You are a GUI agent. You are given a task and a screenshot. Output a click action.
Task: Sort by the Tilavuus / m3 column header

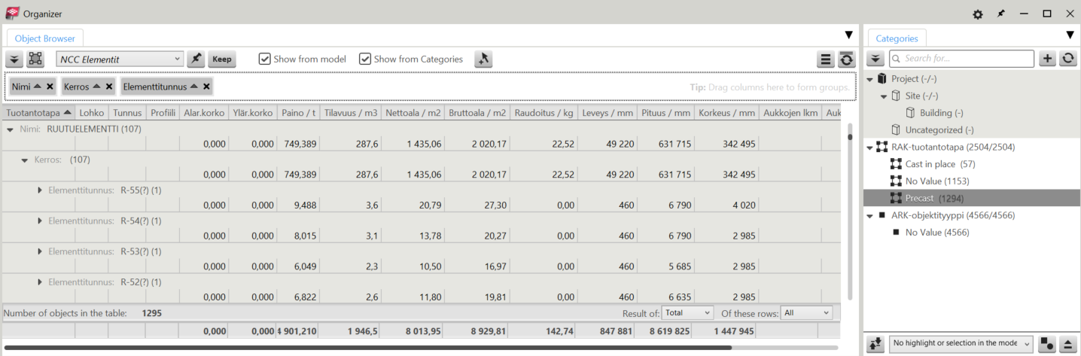tap(350, 113)
